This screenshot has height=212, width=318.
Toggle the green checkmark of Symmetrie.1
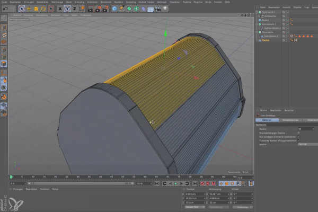tap(288, 12)
